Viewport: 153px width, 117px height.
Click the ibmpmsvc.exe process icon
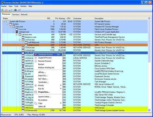click(x=23, y=37)
